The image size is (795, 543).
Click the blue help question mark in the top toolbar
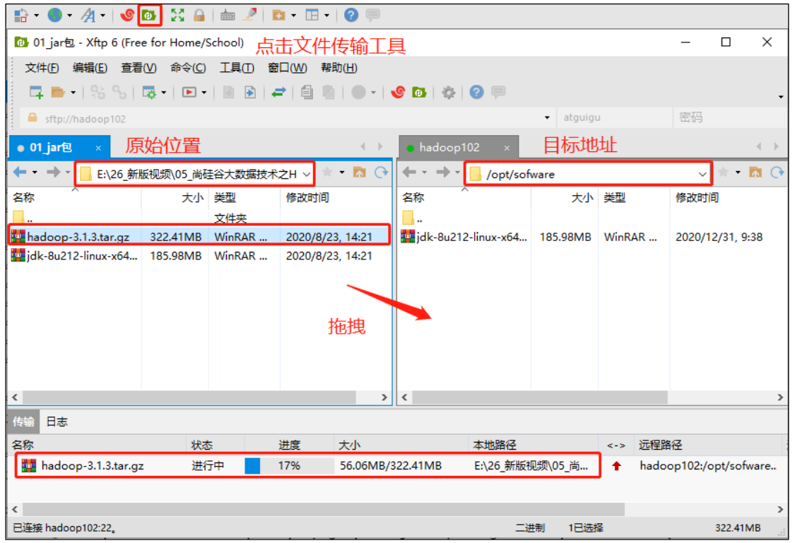pos(351,16)
